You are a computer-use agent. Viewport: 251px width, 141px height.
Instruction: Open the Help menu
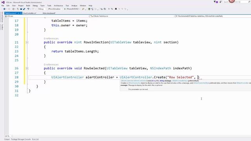click(91, 5)
